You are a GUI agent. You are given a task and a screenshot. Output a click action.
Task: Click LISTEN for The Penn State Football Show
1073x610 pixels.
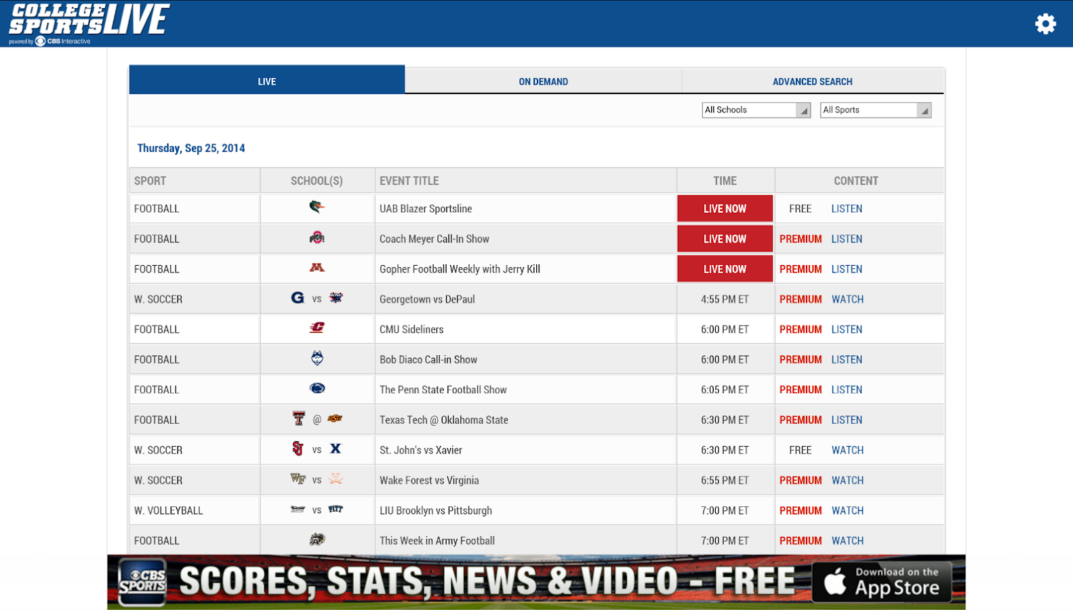pos(847,390)
